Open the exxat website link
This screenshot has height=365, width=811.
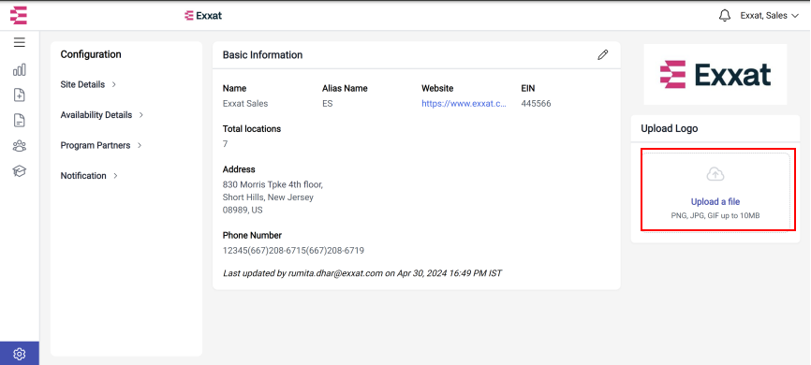(464, 103)
